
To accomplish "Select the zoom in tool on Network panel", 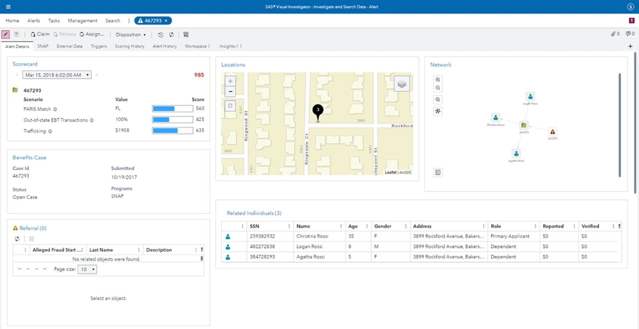I will (438, 79).
